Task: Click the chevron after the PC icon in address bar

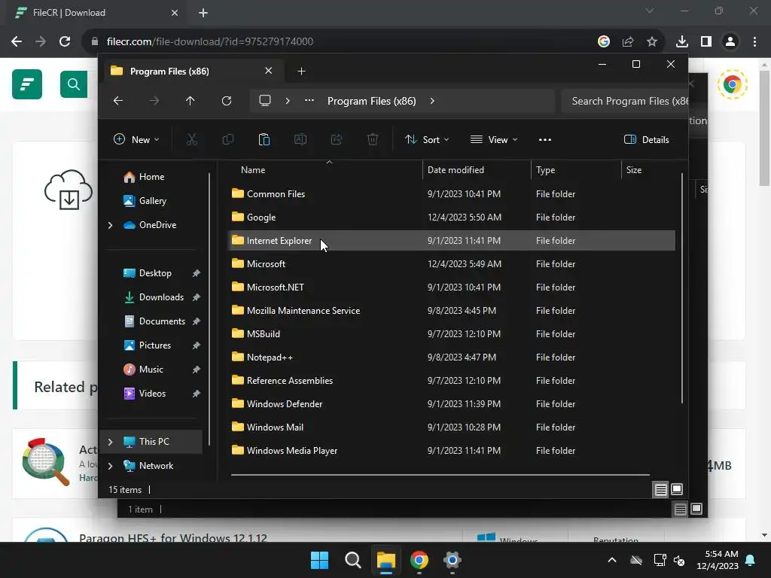Action: 288,101
